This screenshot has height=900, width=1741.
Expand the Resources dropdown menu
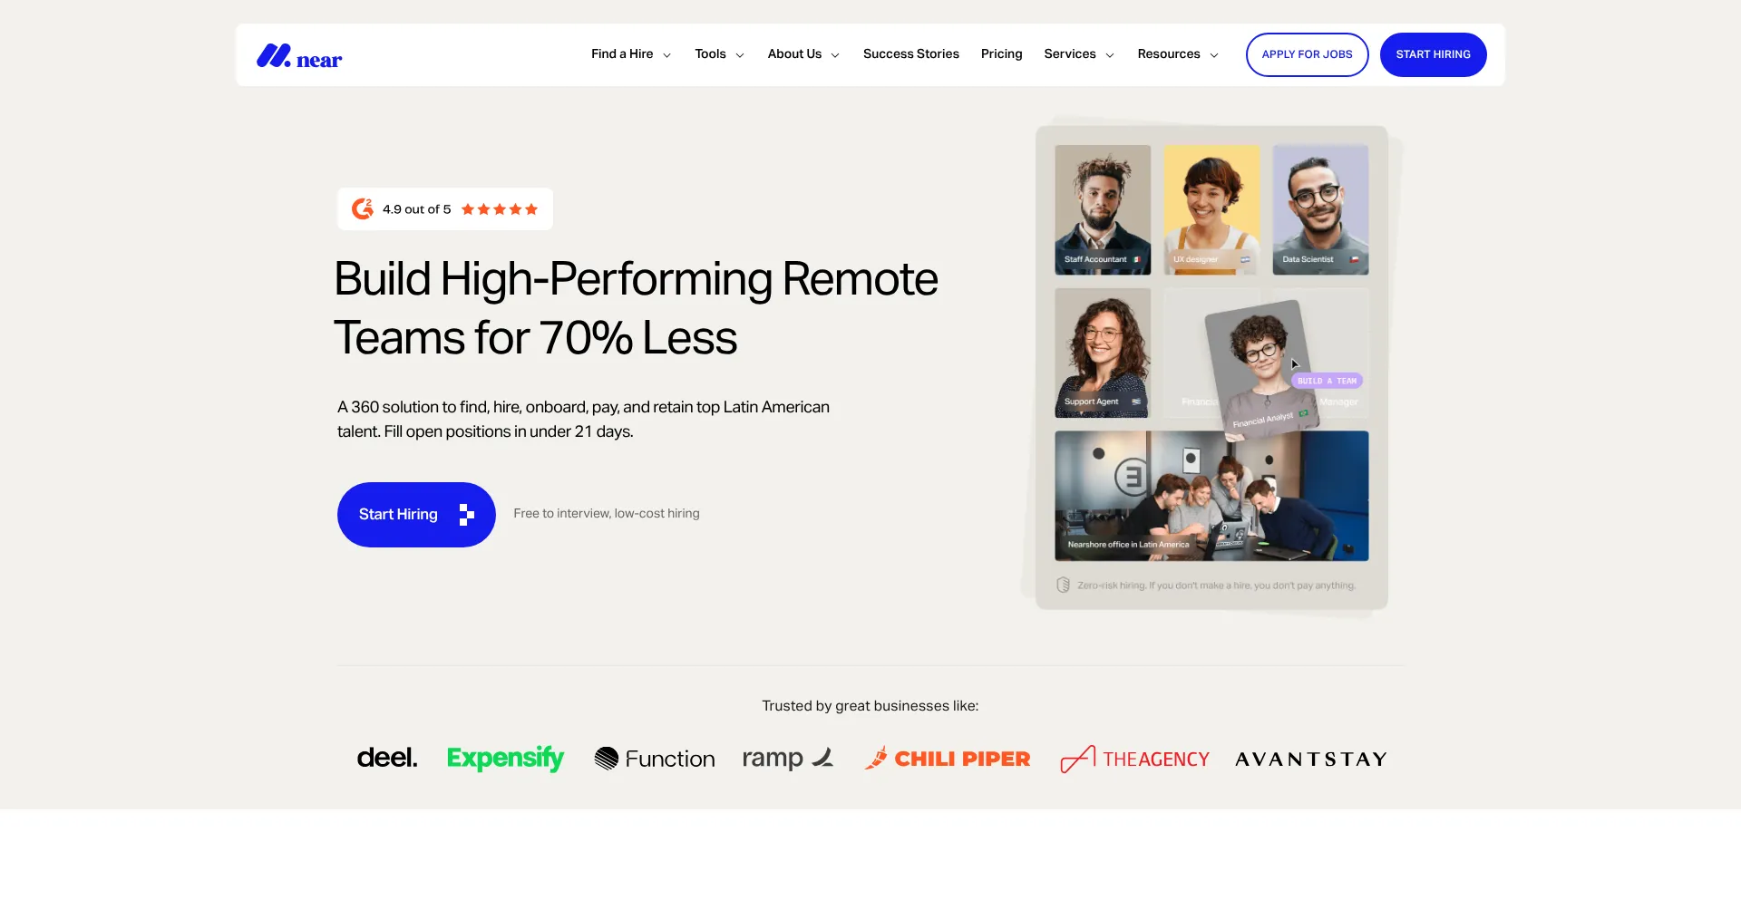(x=1178, y=54)
